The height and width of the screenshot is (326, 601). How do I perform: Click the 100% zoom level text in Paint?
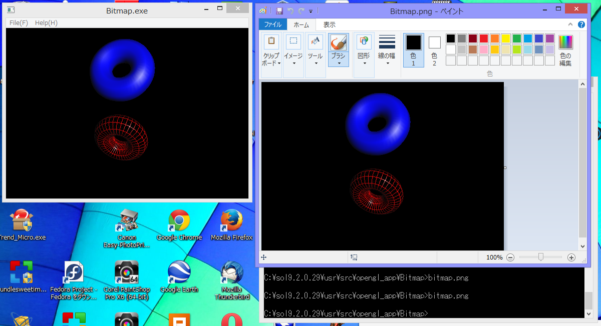point(494,257)
